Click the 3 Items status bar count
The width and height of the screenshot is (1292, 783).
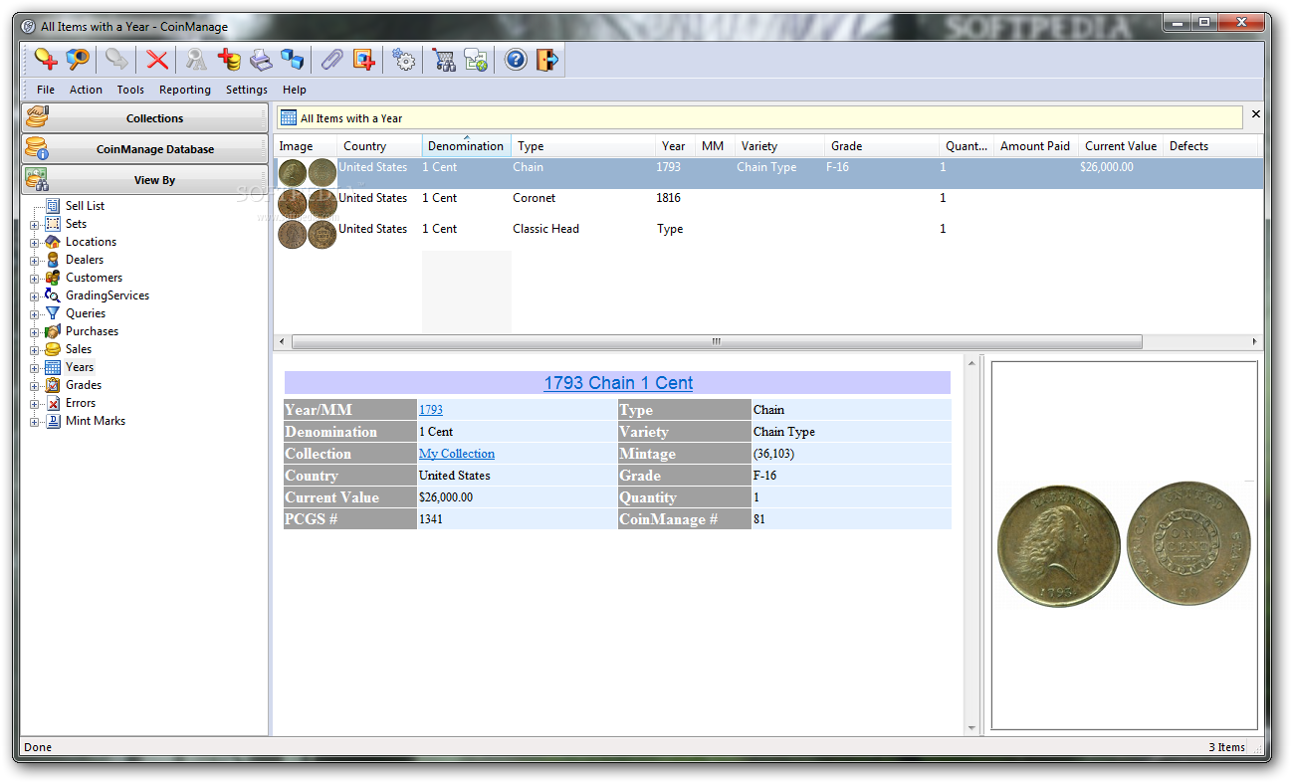coord(1227,747)
